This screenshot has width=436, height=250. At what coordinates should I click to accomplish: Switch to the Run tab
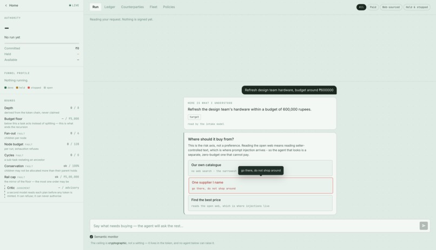pyautogui.click(x=95, y=7)
